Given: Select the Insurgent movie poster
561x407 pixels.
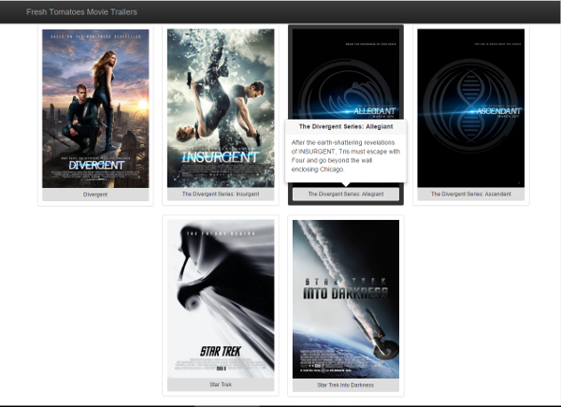Looking at the screenshot, I should pos(221,109).
